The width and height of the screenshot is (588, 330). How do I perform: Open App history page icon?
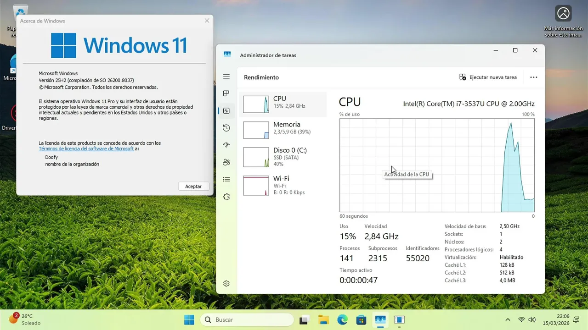[226, 128]
